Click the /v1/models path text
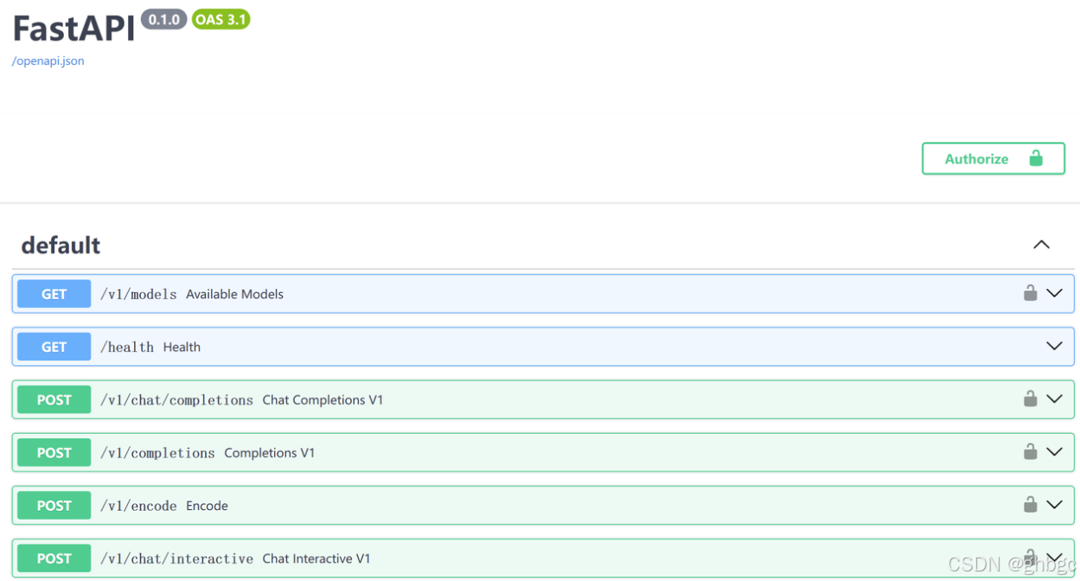The height and width of the screenshot is (581, 1080). coord(138,294)
